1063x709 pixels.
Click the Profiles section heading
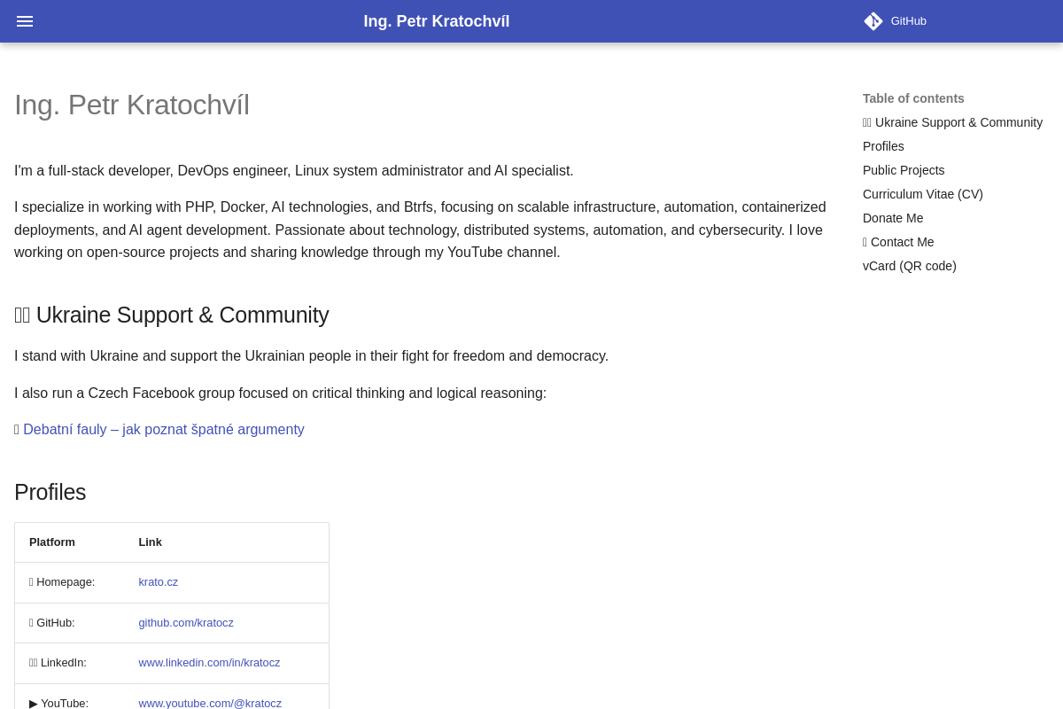point(50,492)
